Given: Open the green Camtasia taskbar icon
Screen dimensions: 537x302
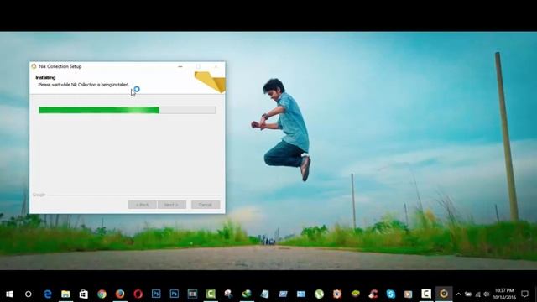Looking at the screenshot, I should [x=211, y=294].
